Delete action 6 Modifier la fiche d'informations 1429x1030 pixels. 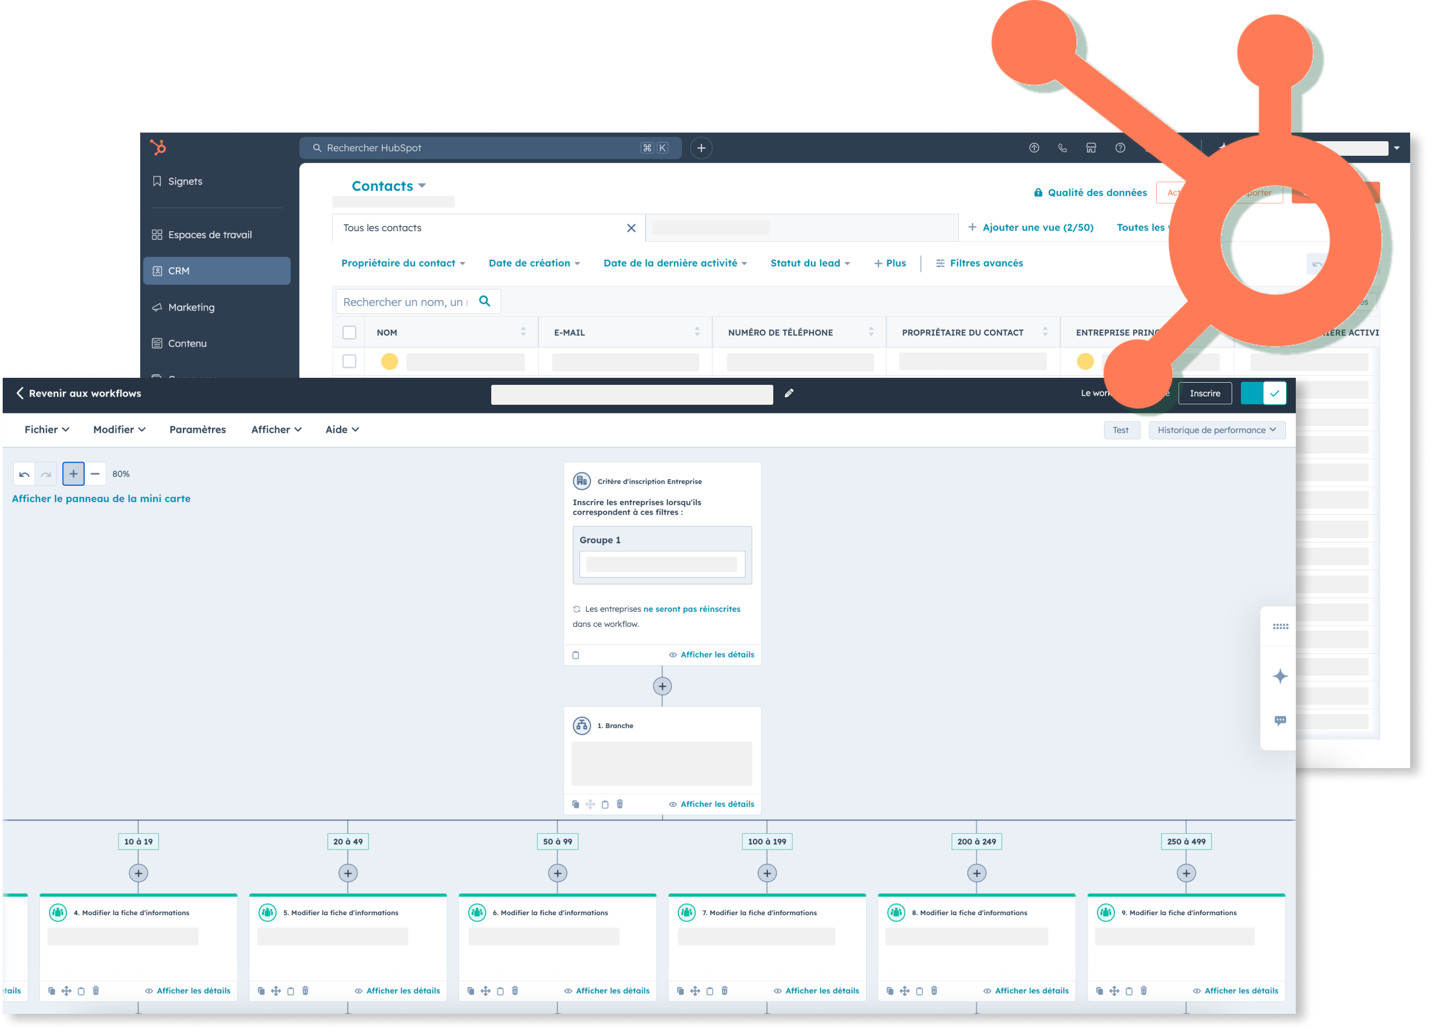(x=515, y=991)
